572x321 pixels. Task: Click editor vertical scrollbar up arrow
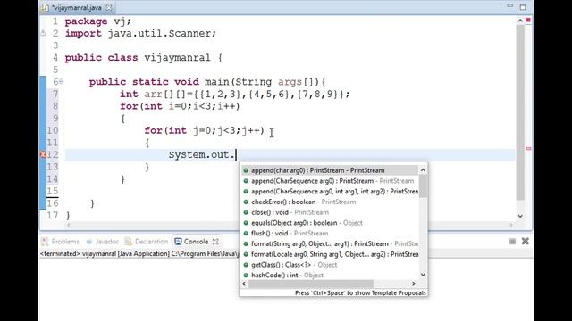(520, 21)
